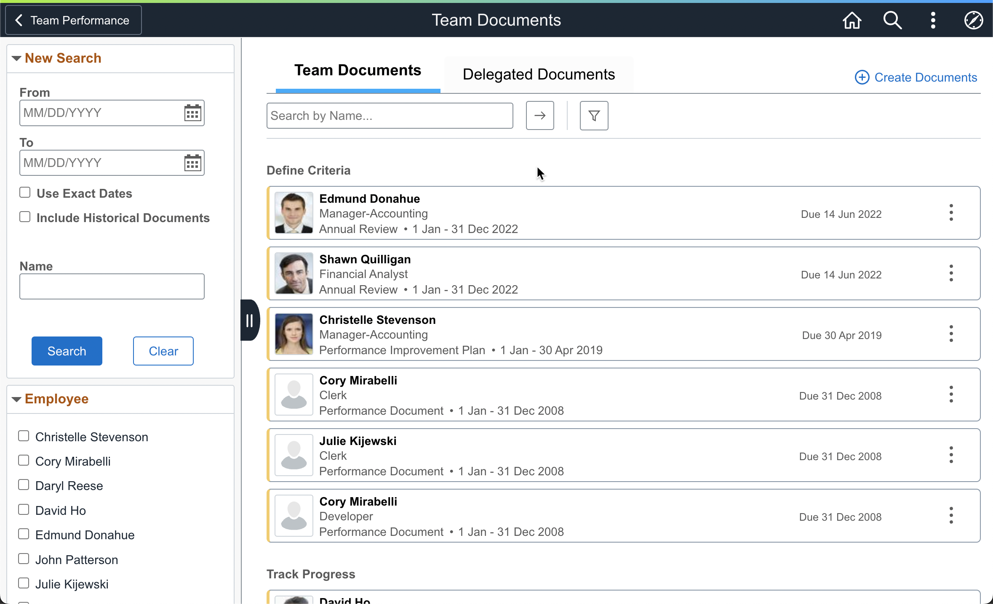Open the Home icon in header
This screenshot has height=604, width=993.
[x=852, y=20]
